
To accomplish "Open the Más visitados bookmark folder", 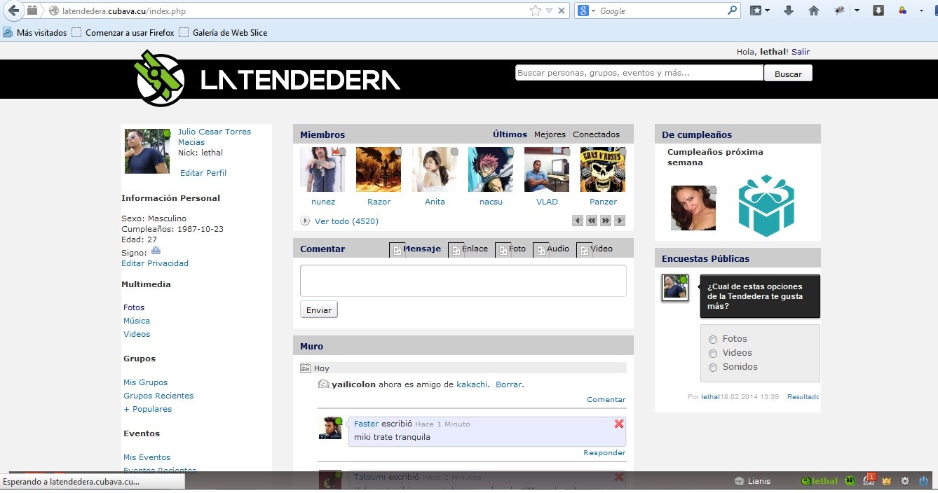I will tap(35, 32).
